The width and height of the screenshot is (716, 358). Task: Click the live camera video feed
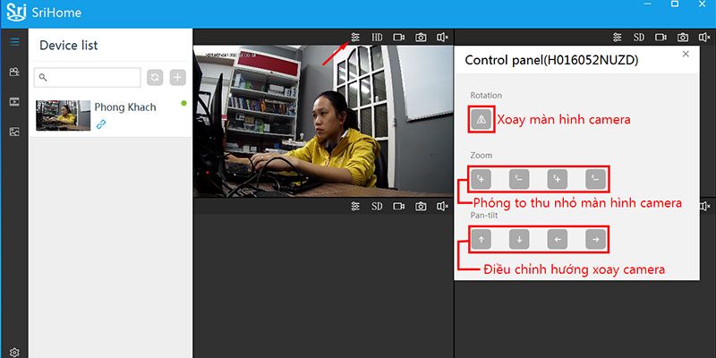[323, 121]
